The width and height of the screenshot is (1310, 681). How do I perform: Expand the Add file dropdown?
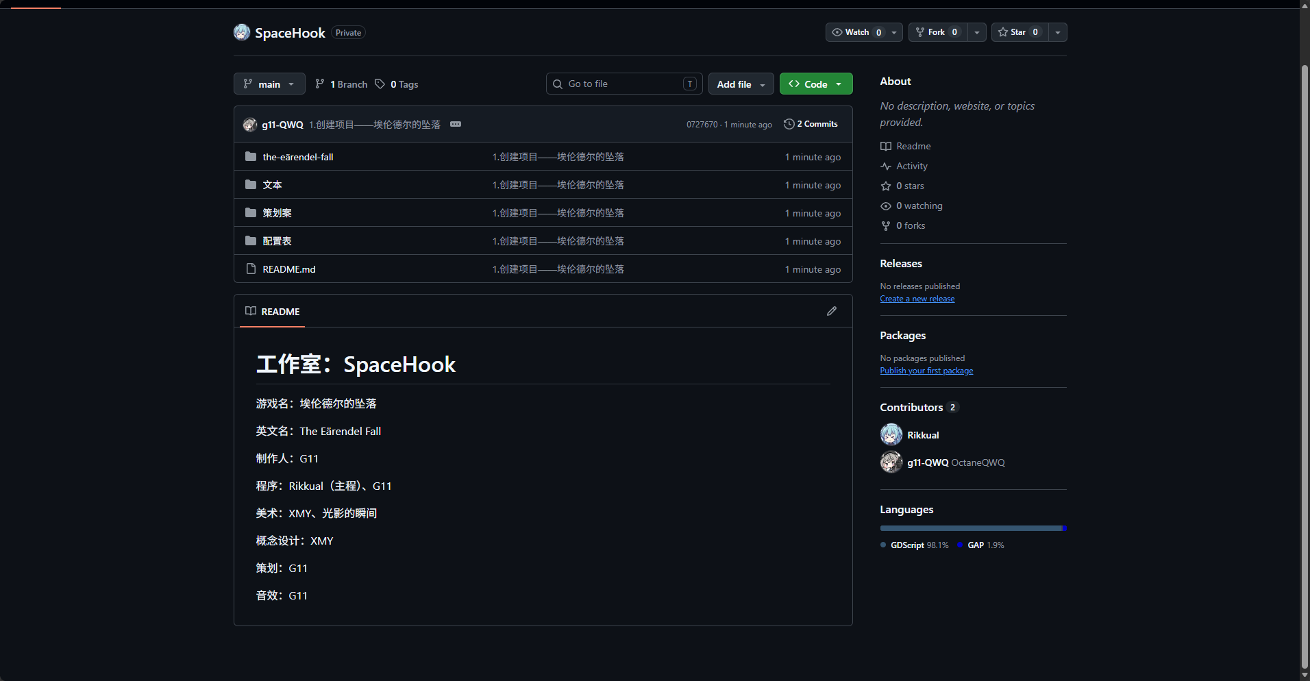click(741, 84)
